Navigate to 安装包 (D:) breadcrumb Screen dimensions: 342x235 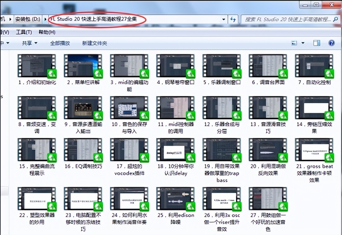[28, 19]
